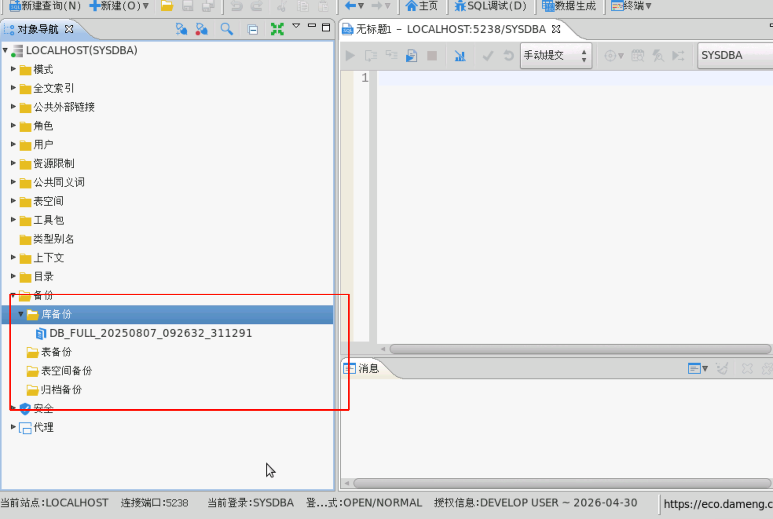Collapse the 库备份 node
Viewport: 773px width, 519px height.
click(x=21, y=314)
